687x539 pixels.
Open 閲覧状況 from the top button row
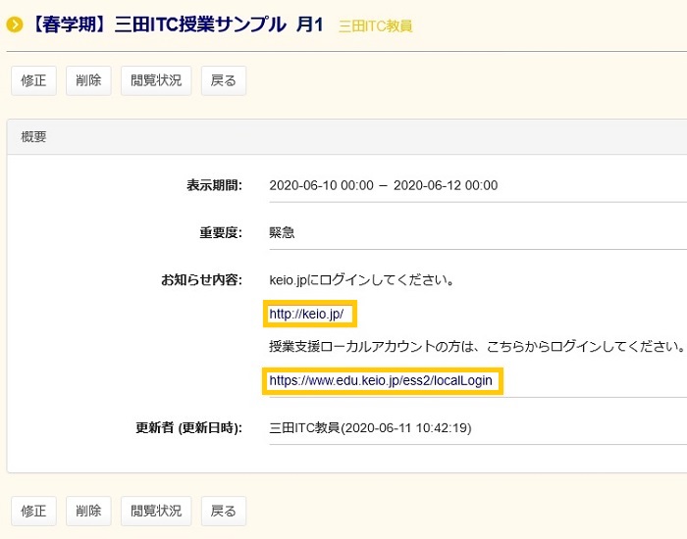[x=156, y=80]
